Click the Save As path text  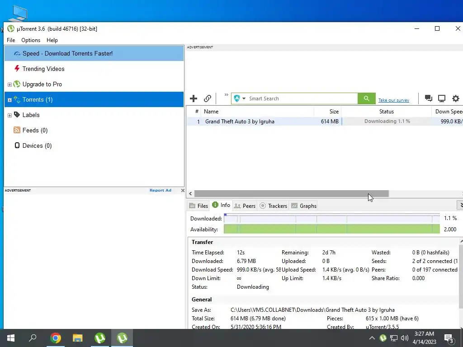[312, 310]
